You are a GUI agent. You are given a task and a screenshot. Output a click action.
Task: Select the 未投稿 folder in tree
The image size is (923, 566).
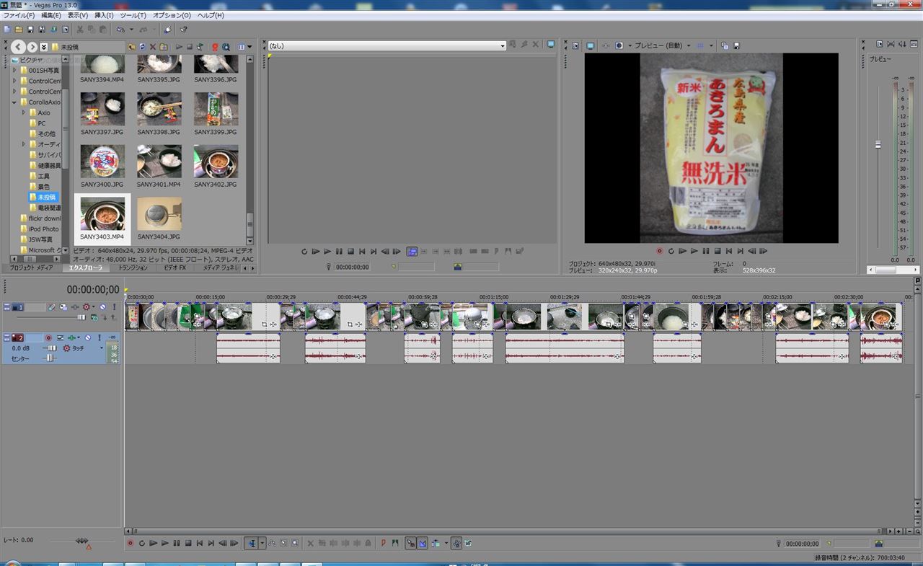[46, 197]
